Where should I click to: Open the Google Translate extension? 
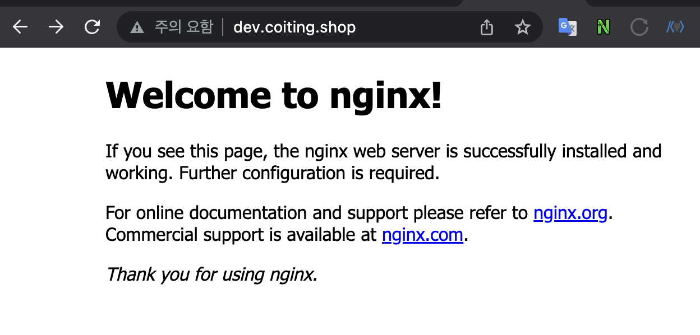568,27
